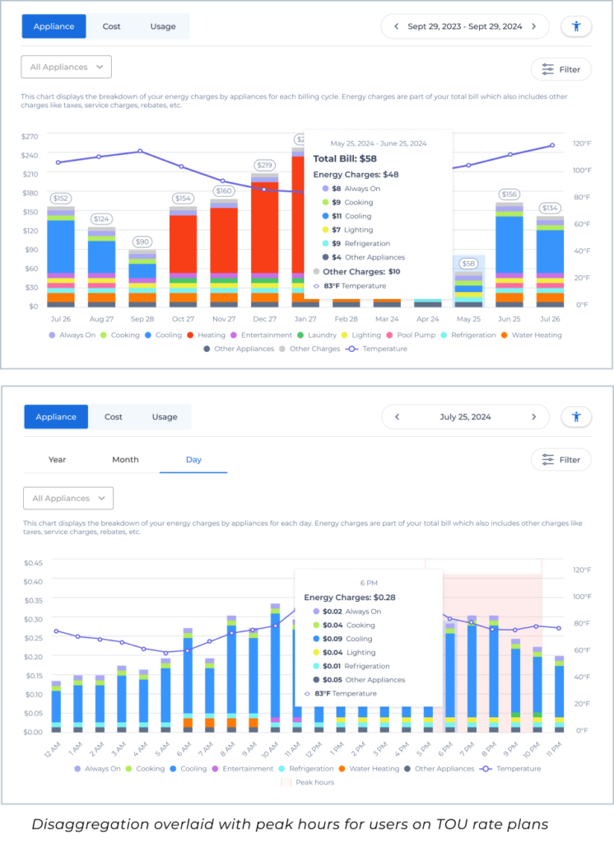614x844 pixels.
Task: Select Usage view in bottom panel
Action: click(x=165, y=417)
